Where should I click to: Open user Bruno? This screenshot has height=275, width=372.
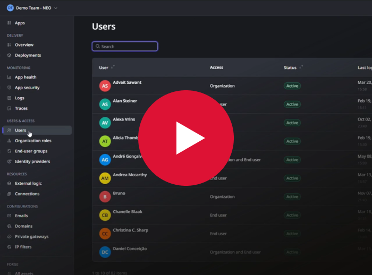tap(119, 193)
